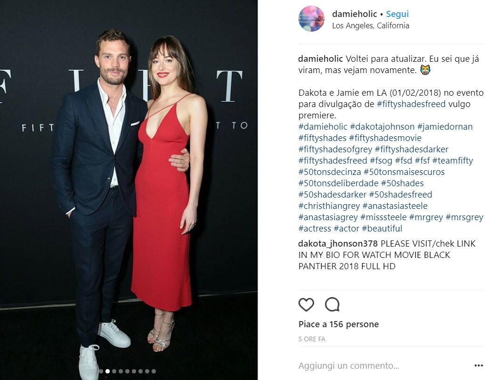Follow damieholic with the Segui button
Viewport: 485px width, 380px height.
point(397,14)
